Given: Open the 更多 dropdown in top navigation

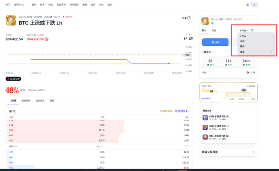Looking at the screenshot, I should pyautogui.click(x=111, y=4).
